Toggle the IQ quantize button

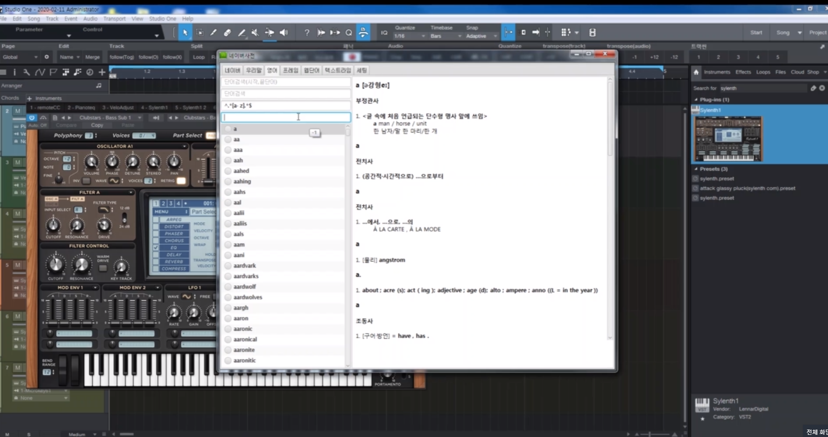[384, 32]
